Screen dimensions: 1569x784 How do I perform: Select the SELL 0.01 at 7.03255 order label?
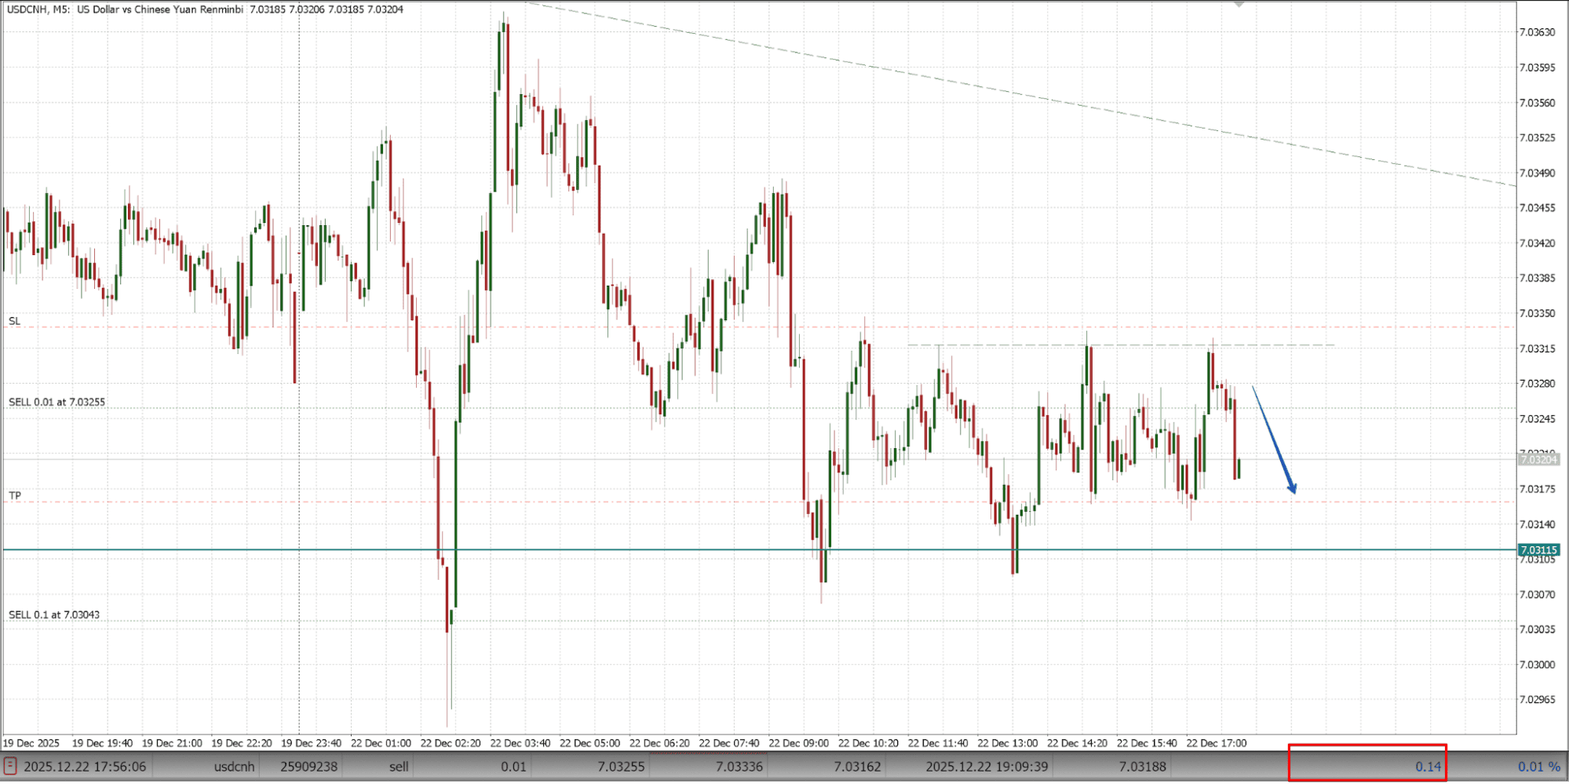(x=57, y=402)
